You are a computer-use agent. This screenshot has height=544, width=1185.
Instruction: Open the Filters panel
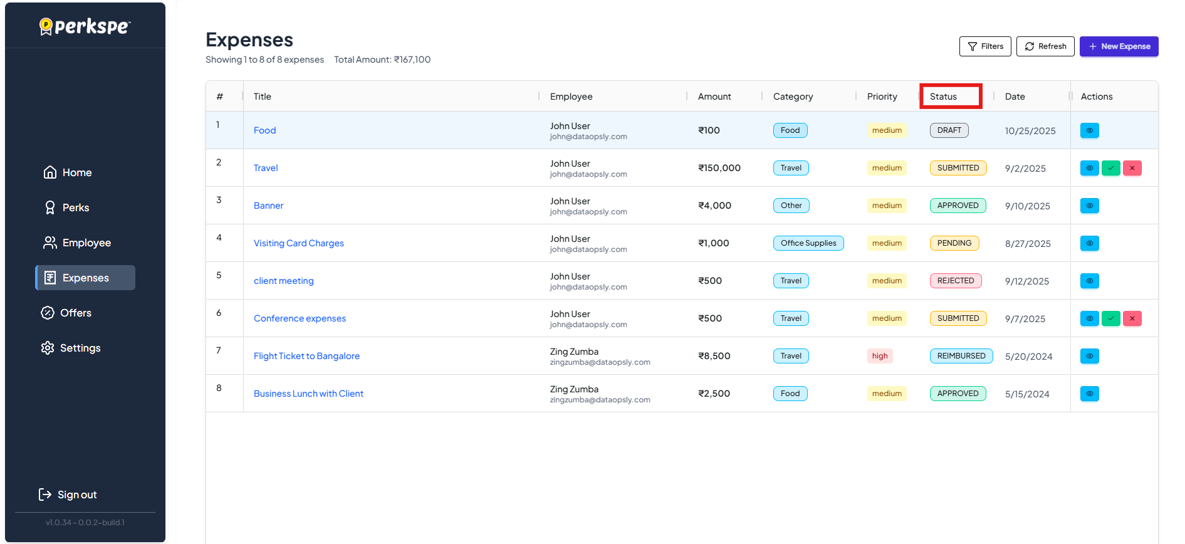984,46
